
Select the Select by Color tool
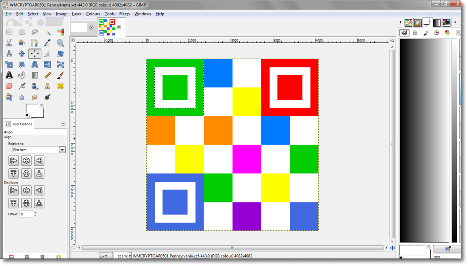coord(60,32)
